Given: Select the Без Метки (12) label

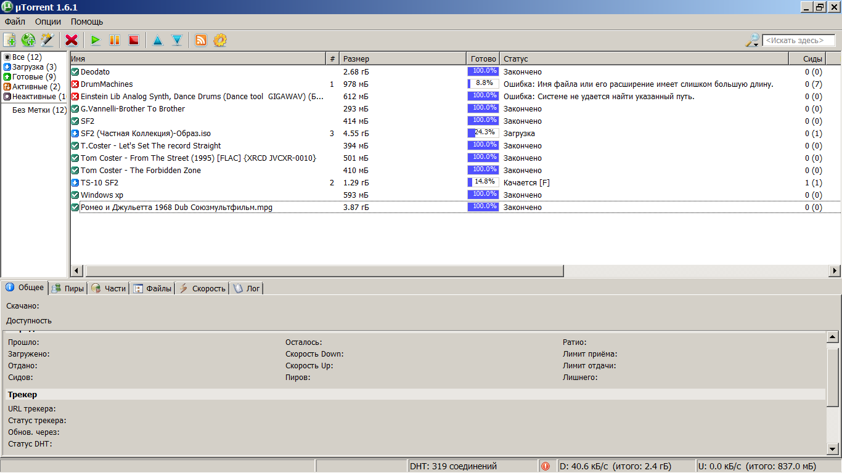Looking at the screenshot, I should coord(39,110).
